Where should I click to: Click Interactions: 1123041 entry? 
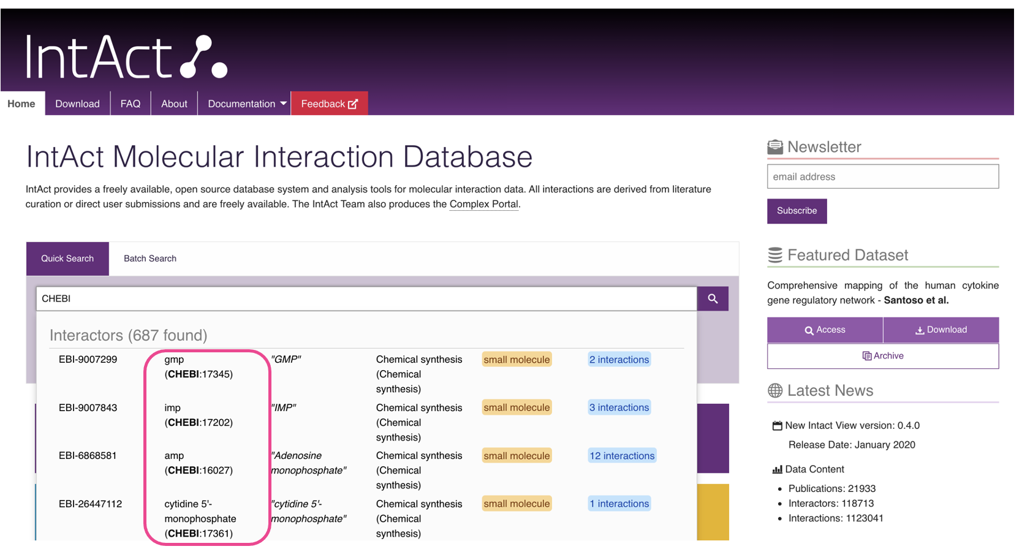click(x=836, y=518)
